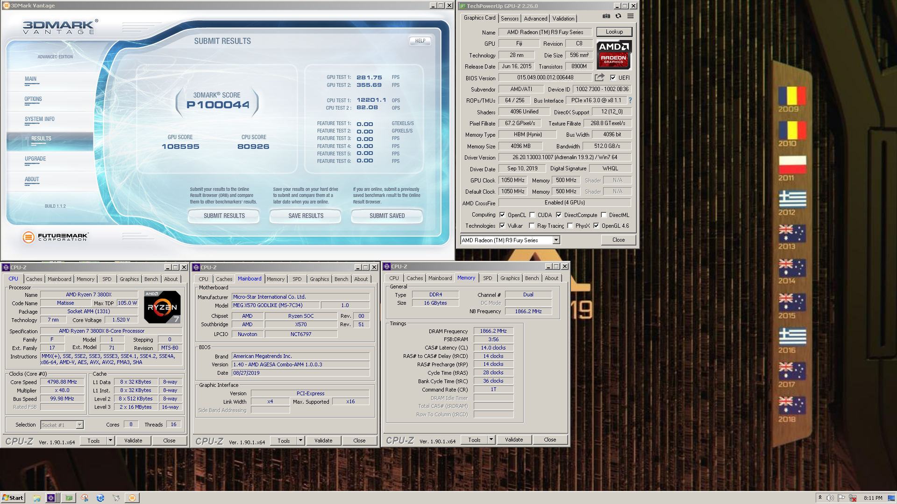Switch to the Advanced tab in GPU-Z
Viewport: 897px width, 504px height.
pos(535,19)
